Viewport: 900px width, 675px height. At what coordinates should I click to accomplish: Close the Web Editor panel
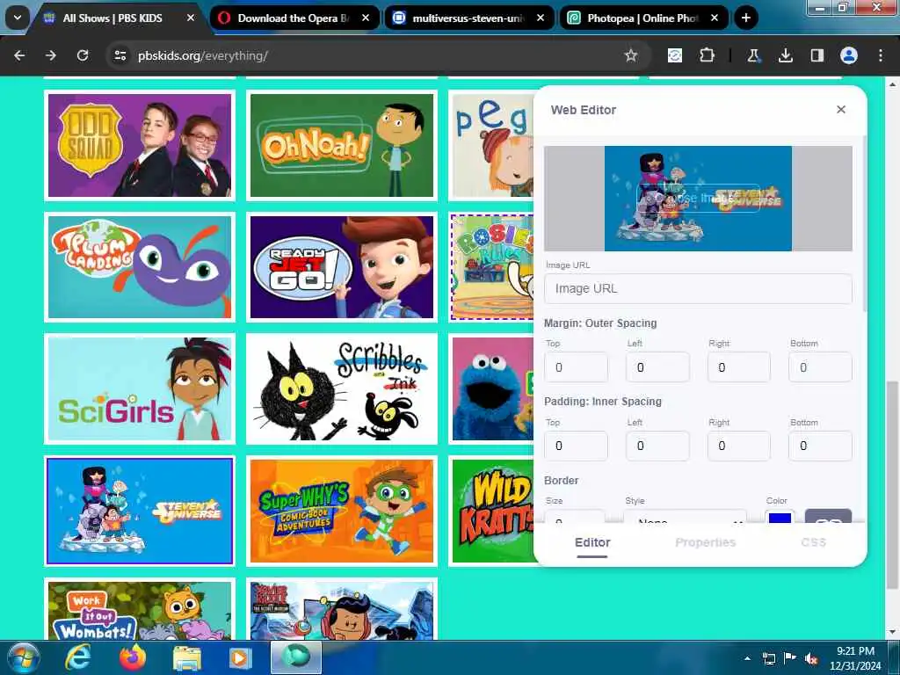841,109
